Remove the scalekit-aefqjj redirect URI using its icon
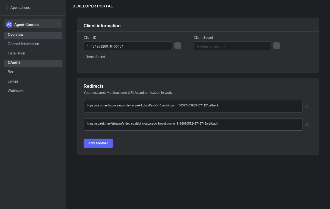This screenshot has height=209, width=330. click(x=307, y=124)
